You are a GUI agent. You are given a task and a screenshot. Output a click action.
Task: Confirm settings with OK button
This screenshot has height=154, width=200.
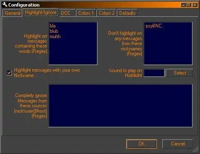pyautogui.click(x=141, y=144)
